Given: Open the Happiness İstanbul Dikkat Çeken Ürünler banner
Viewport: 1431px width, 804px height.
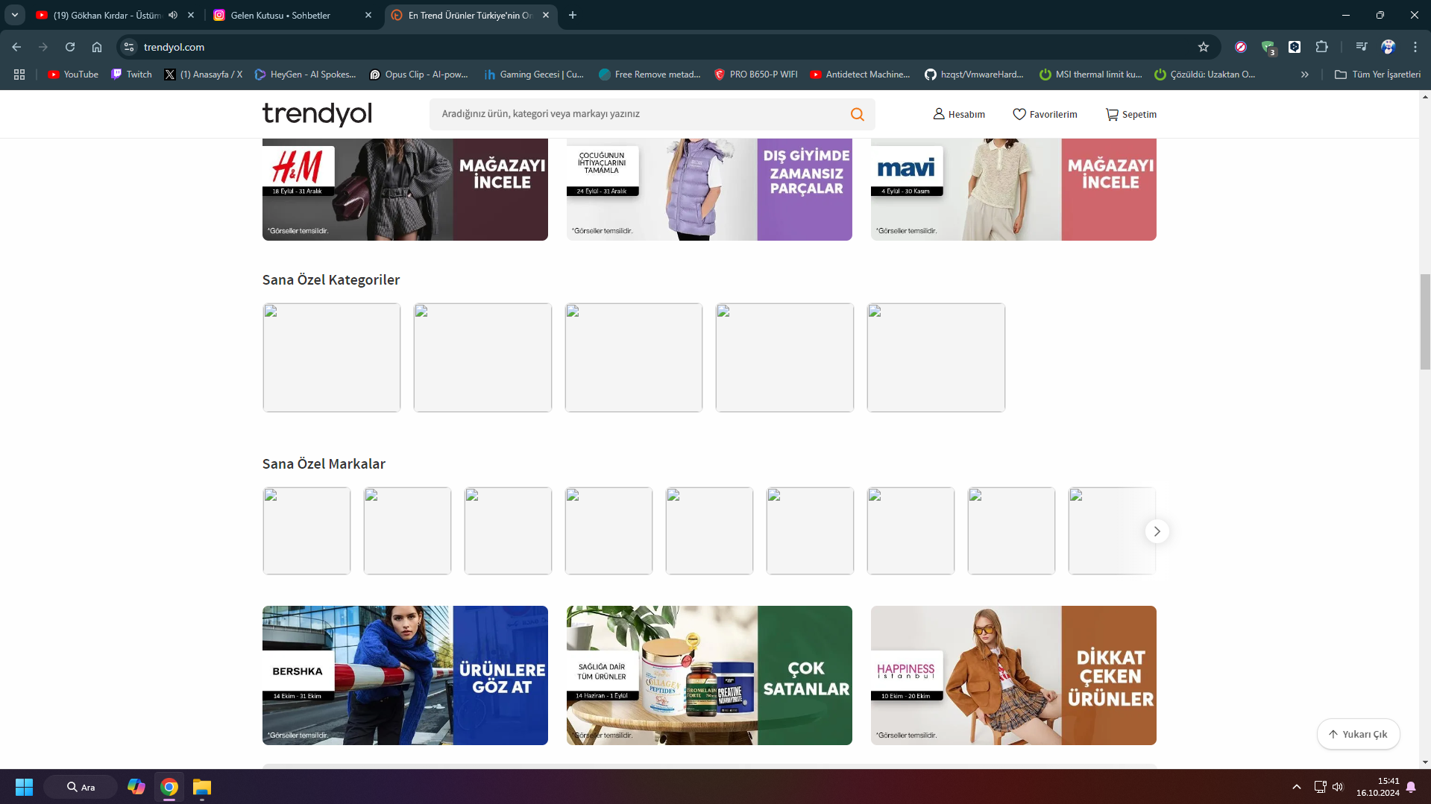Looking at the screenshot, I should tap(1013, 675).
